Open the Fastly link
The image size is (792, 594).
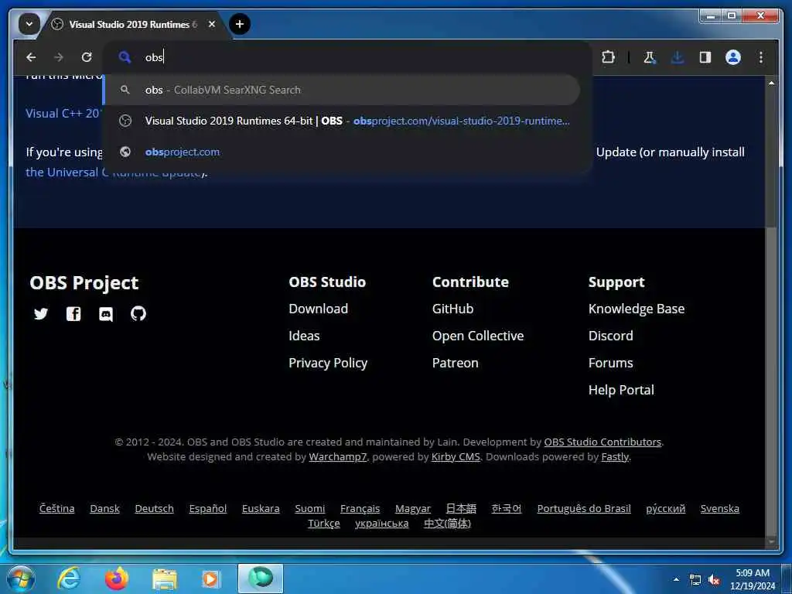pos(615,457)
